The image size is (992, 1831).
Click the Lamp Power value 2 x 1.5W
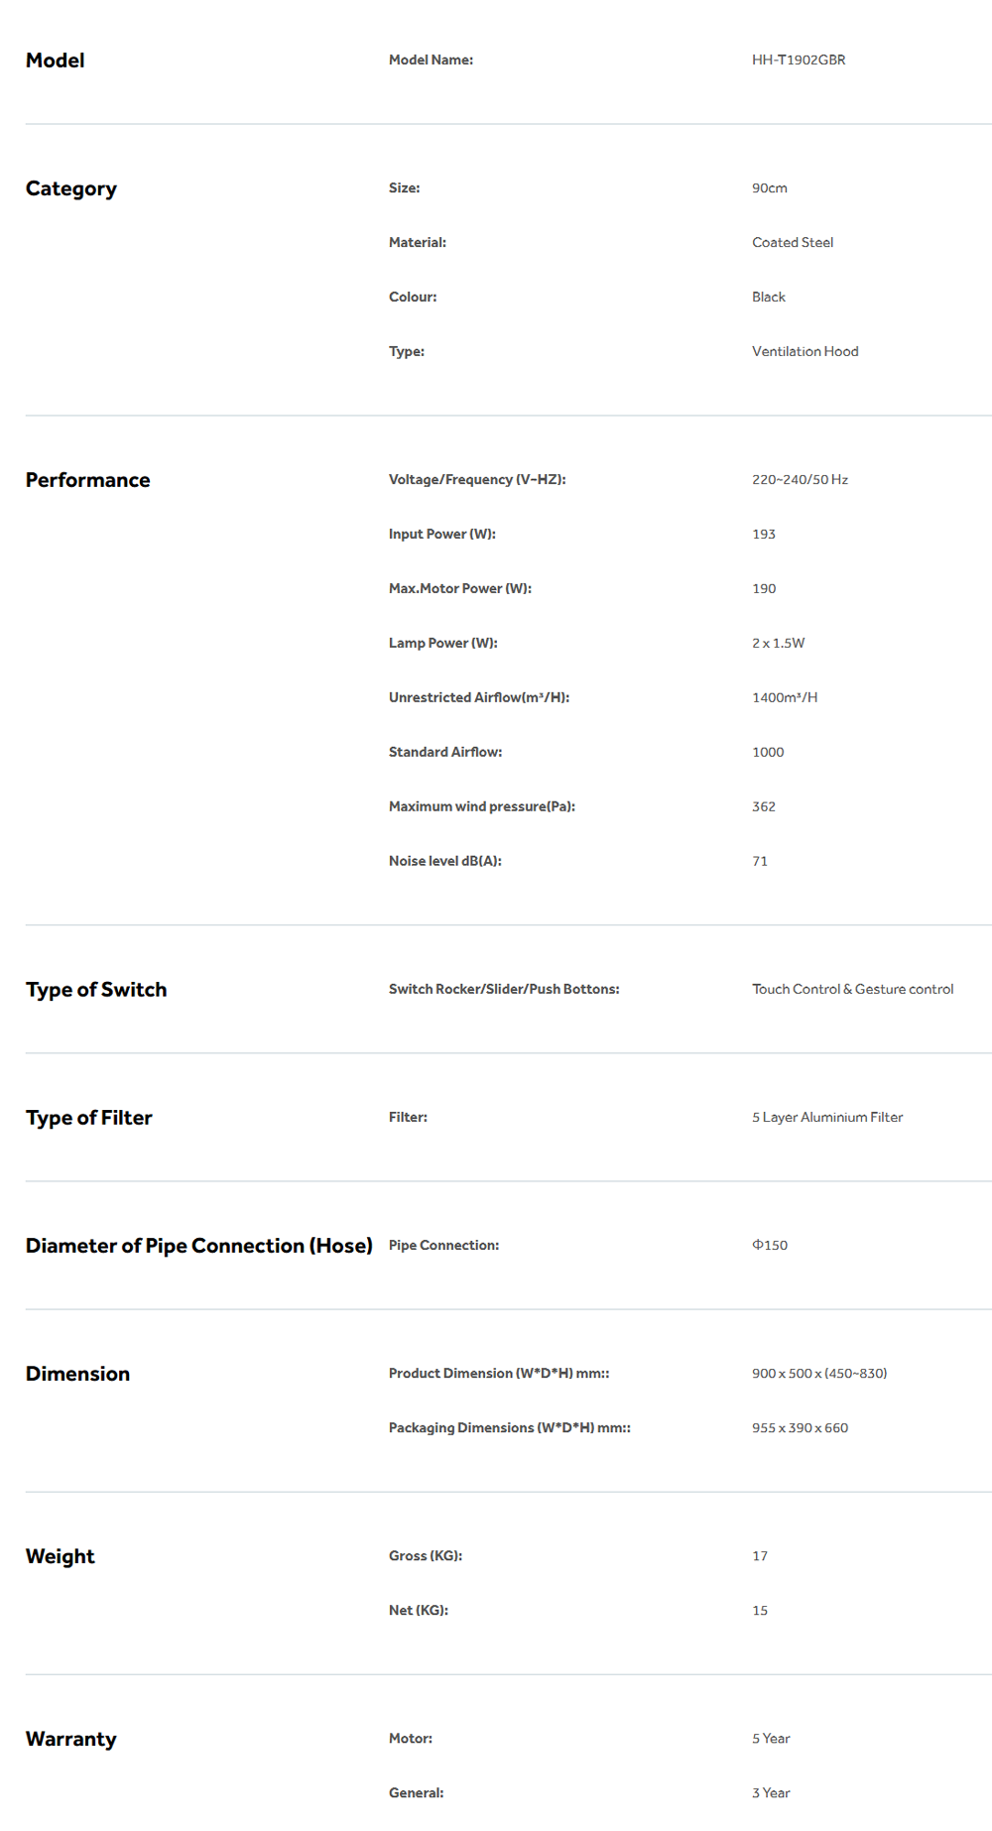point(778,643)
